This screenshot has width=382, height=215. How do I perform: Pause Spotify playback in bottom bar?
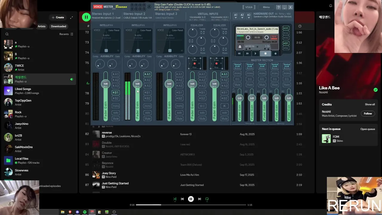coord(191,199)
